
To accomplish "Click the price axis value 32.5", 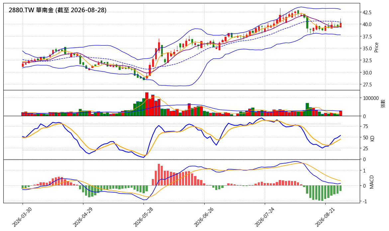I will 367,61.
